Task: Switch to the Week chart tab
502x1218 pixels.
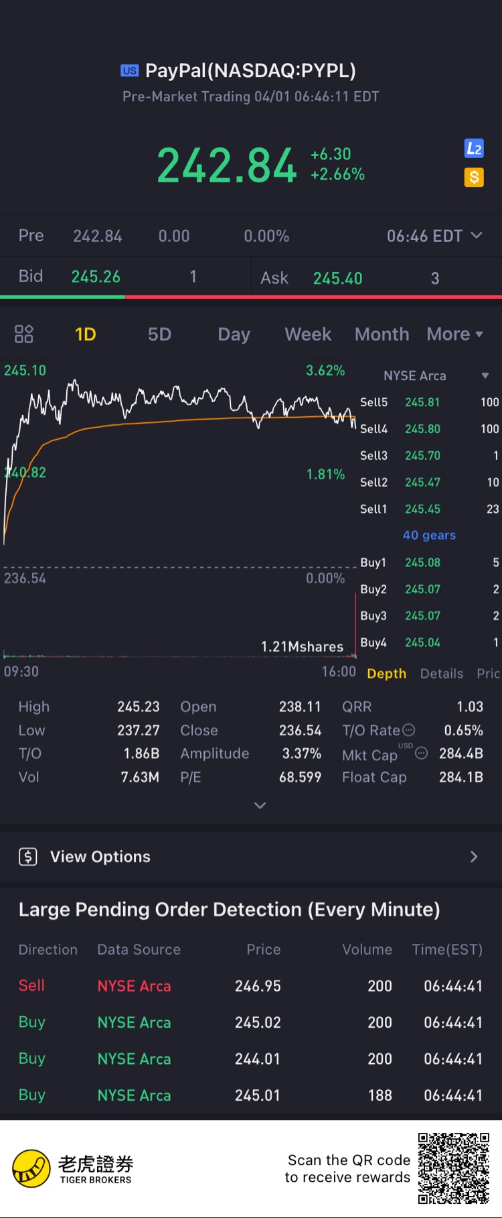Action: 308,334
